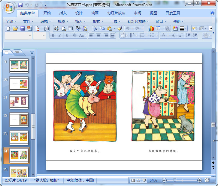Click the print icon
Image resolution: width=218 pixels, height=186 pixels.
(x=56, y=28)
